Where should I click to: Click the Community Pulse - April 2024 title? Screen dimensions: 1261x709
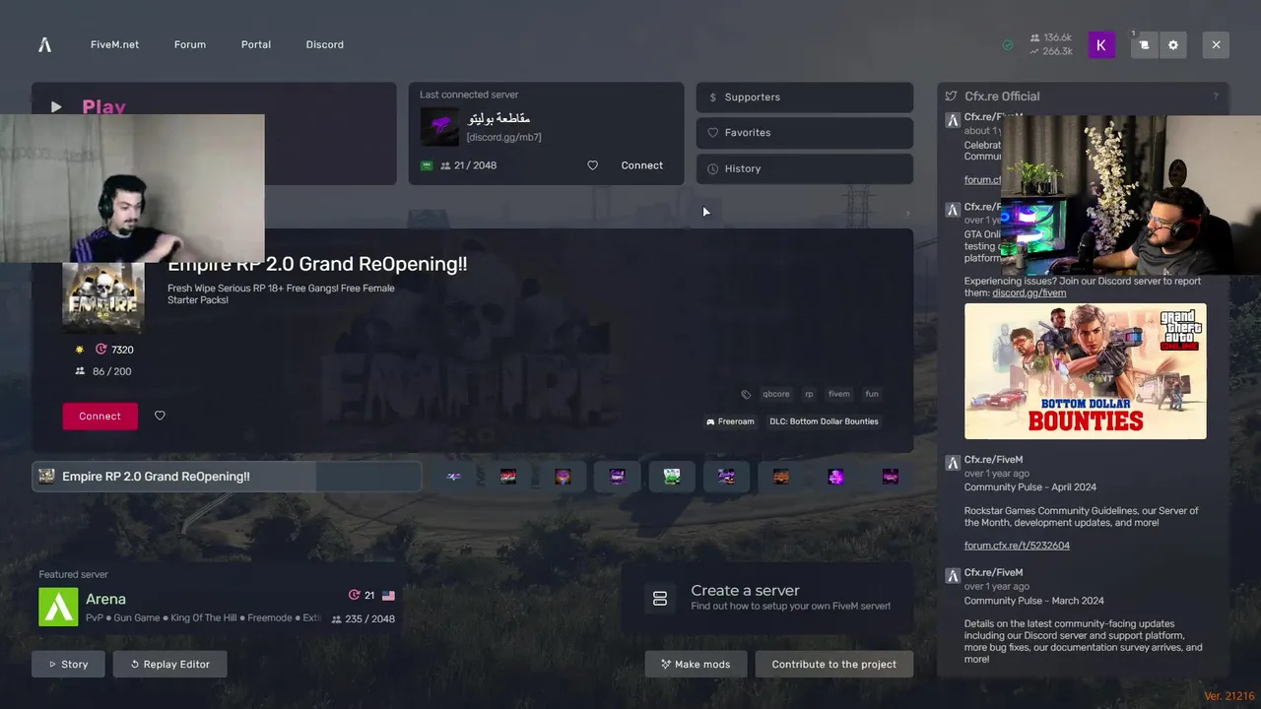pyautogui.click(x=1030, y=487)
